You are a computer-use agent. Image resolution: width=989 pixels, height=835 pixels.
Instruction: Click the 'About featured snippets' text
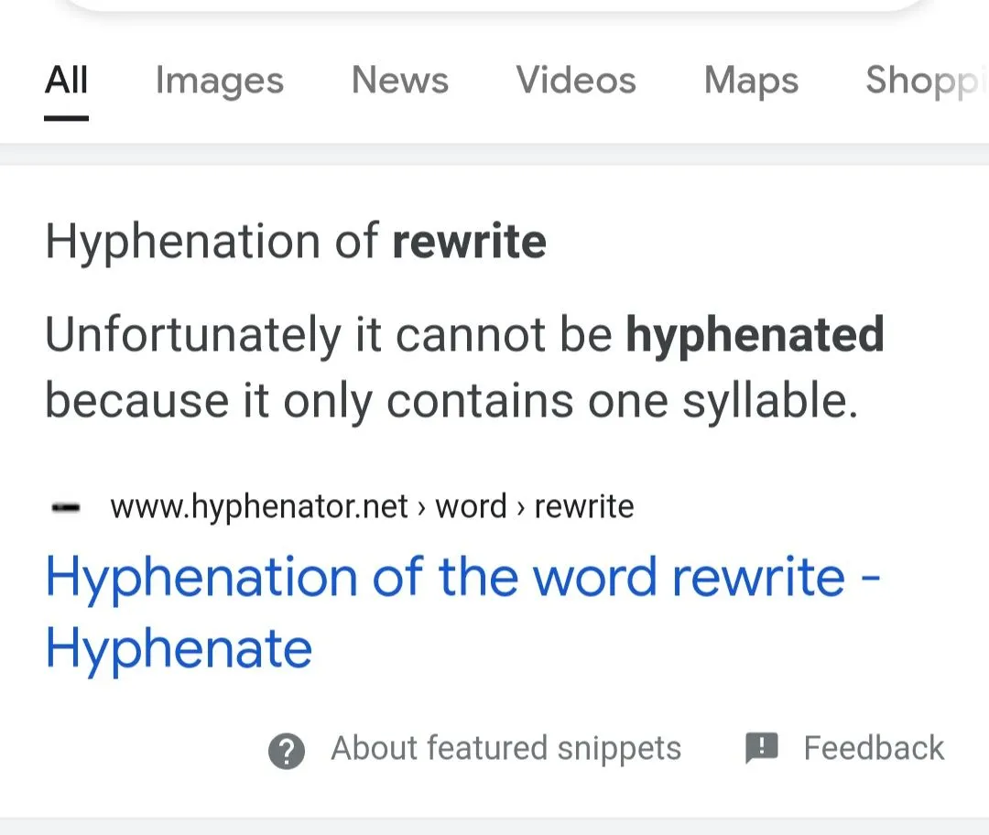pos(505,748)
